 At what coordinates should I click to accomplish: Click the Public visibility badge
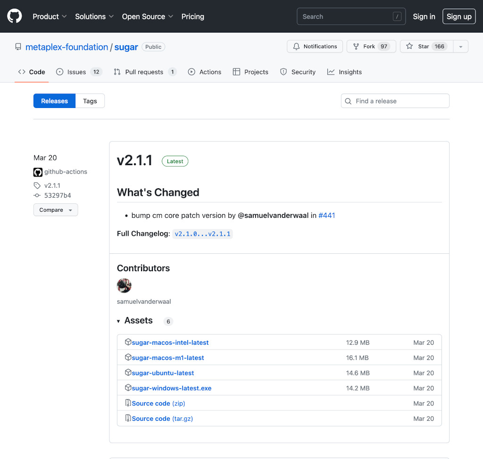click(x=153, y=47)
